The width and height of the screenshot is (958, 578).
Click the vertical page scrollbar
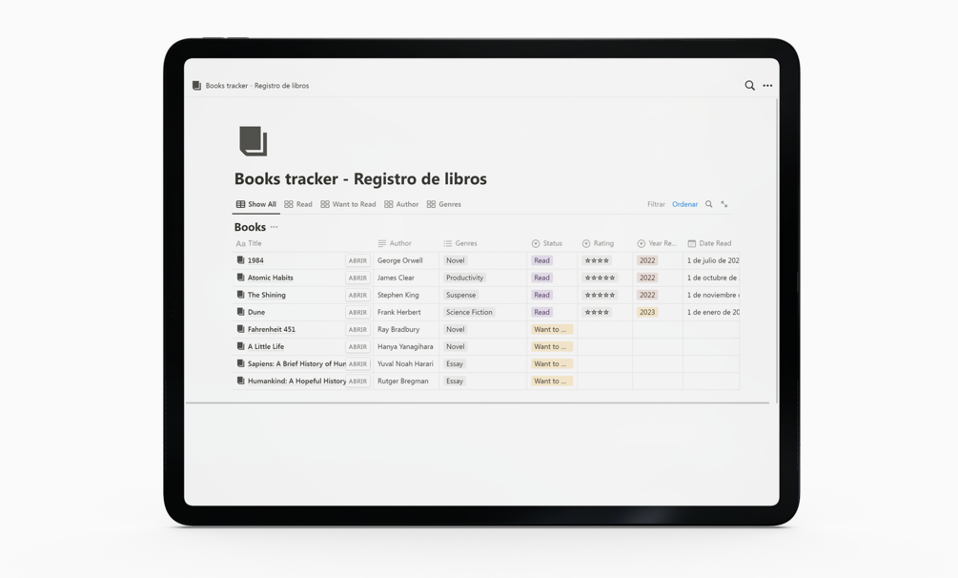[x=777, y=251]
